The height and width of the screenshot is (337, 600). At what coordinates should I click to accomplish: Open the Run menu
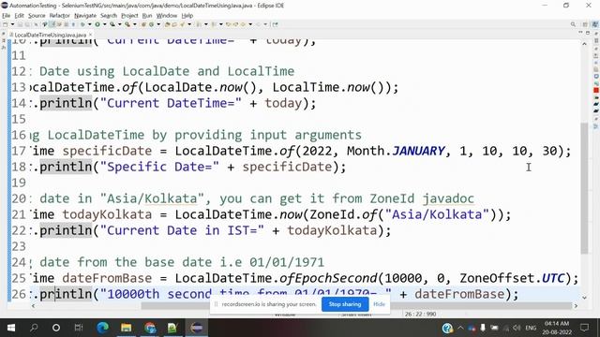tap(147, 16)
